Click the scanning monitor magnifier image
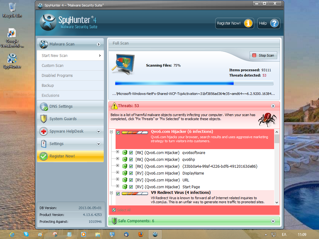 point(123,64)
